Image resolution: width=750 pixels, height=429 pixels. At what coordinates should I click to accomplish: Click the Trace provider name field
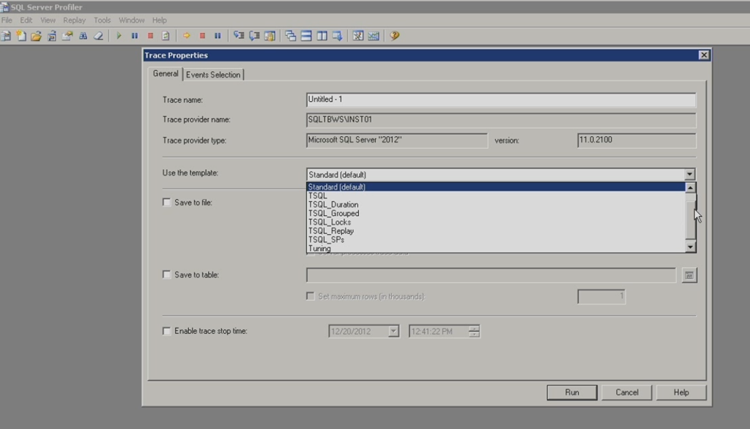[501, 119]
